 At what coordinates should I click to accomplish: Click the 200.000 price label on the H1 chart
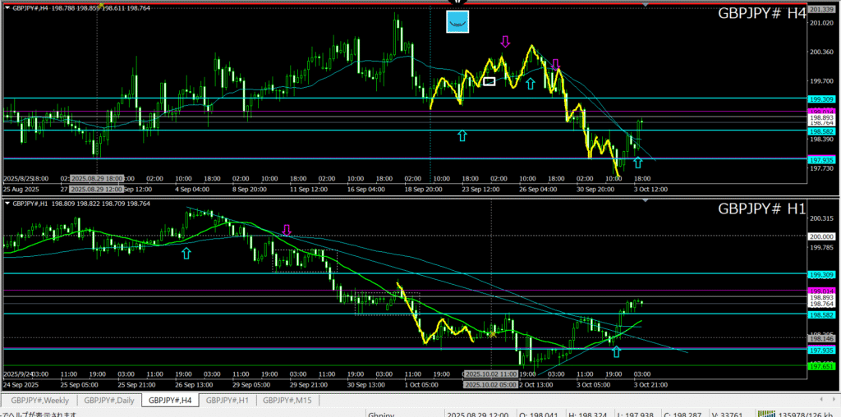(821, 236)
